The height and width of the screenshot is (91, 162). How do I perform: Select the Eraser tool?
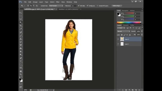21,45
